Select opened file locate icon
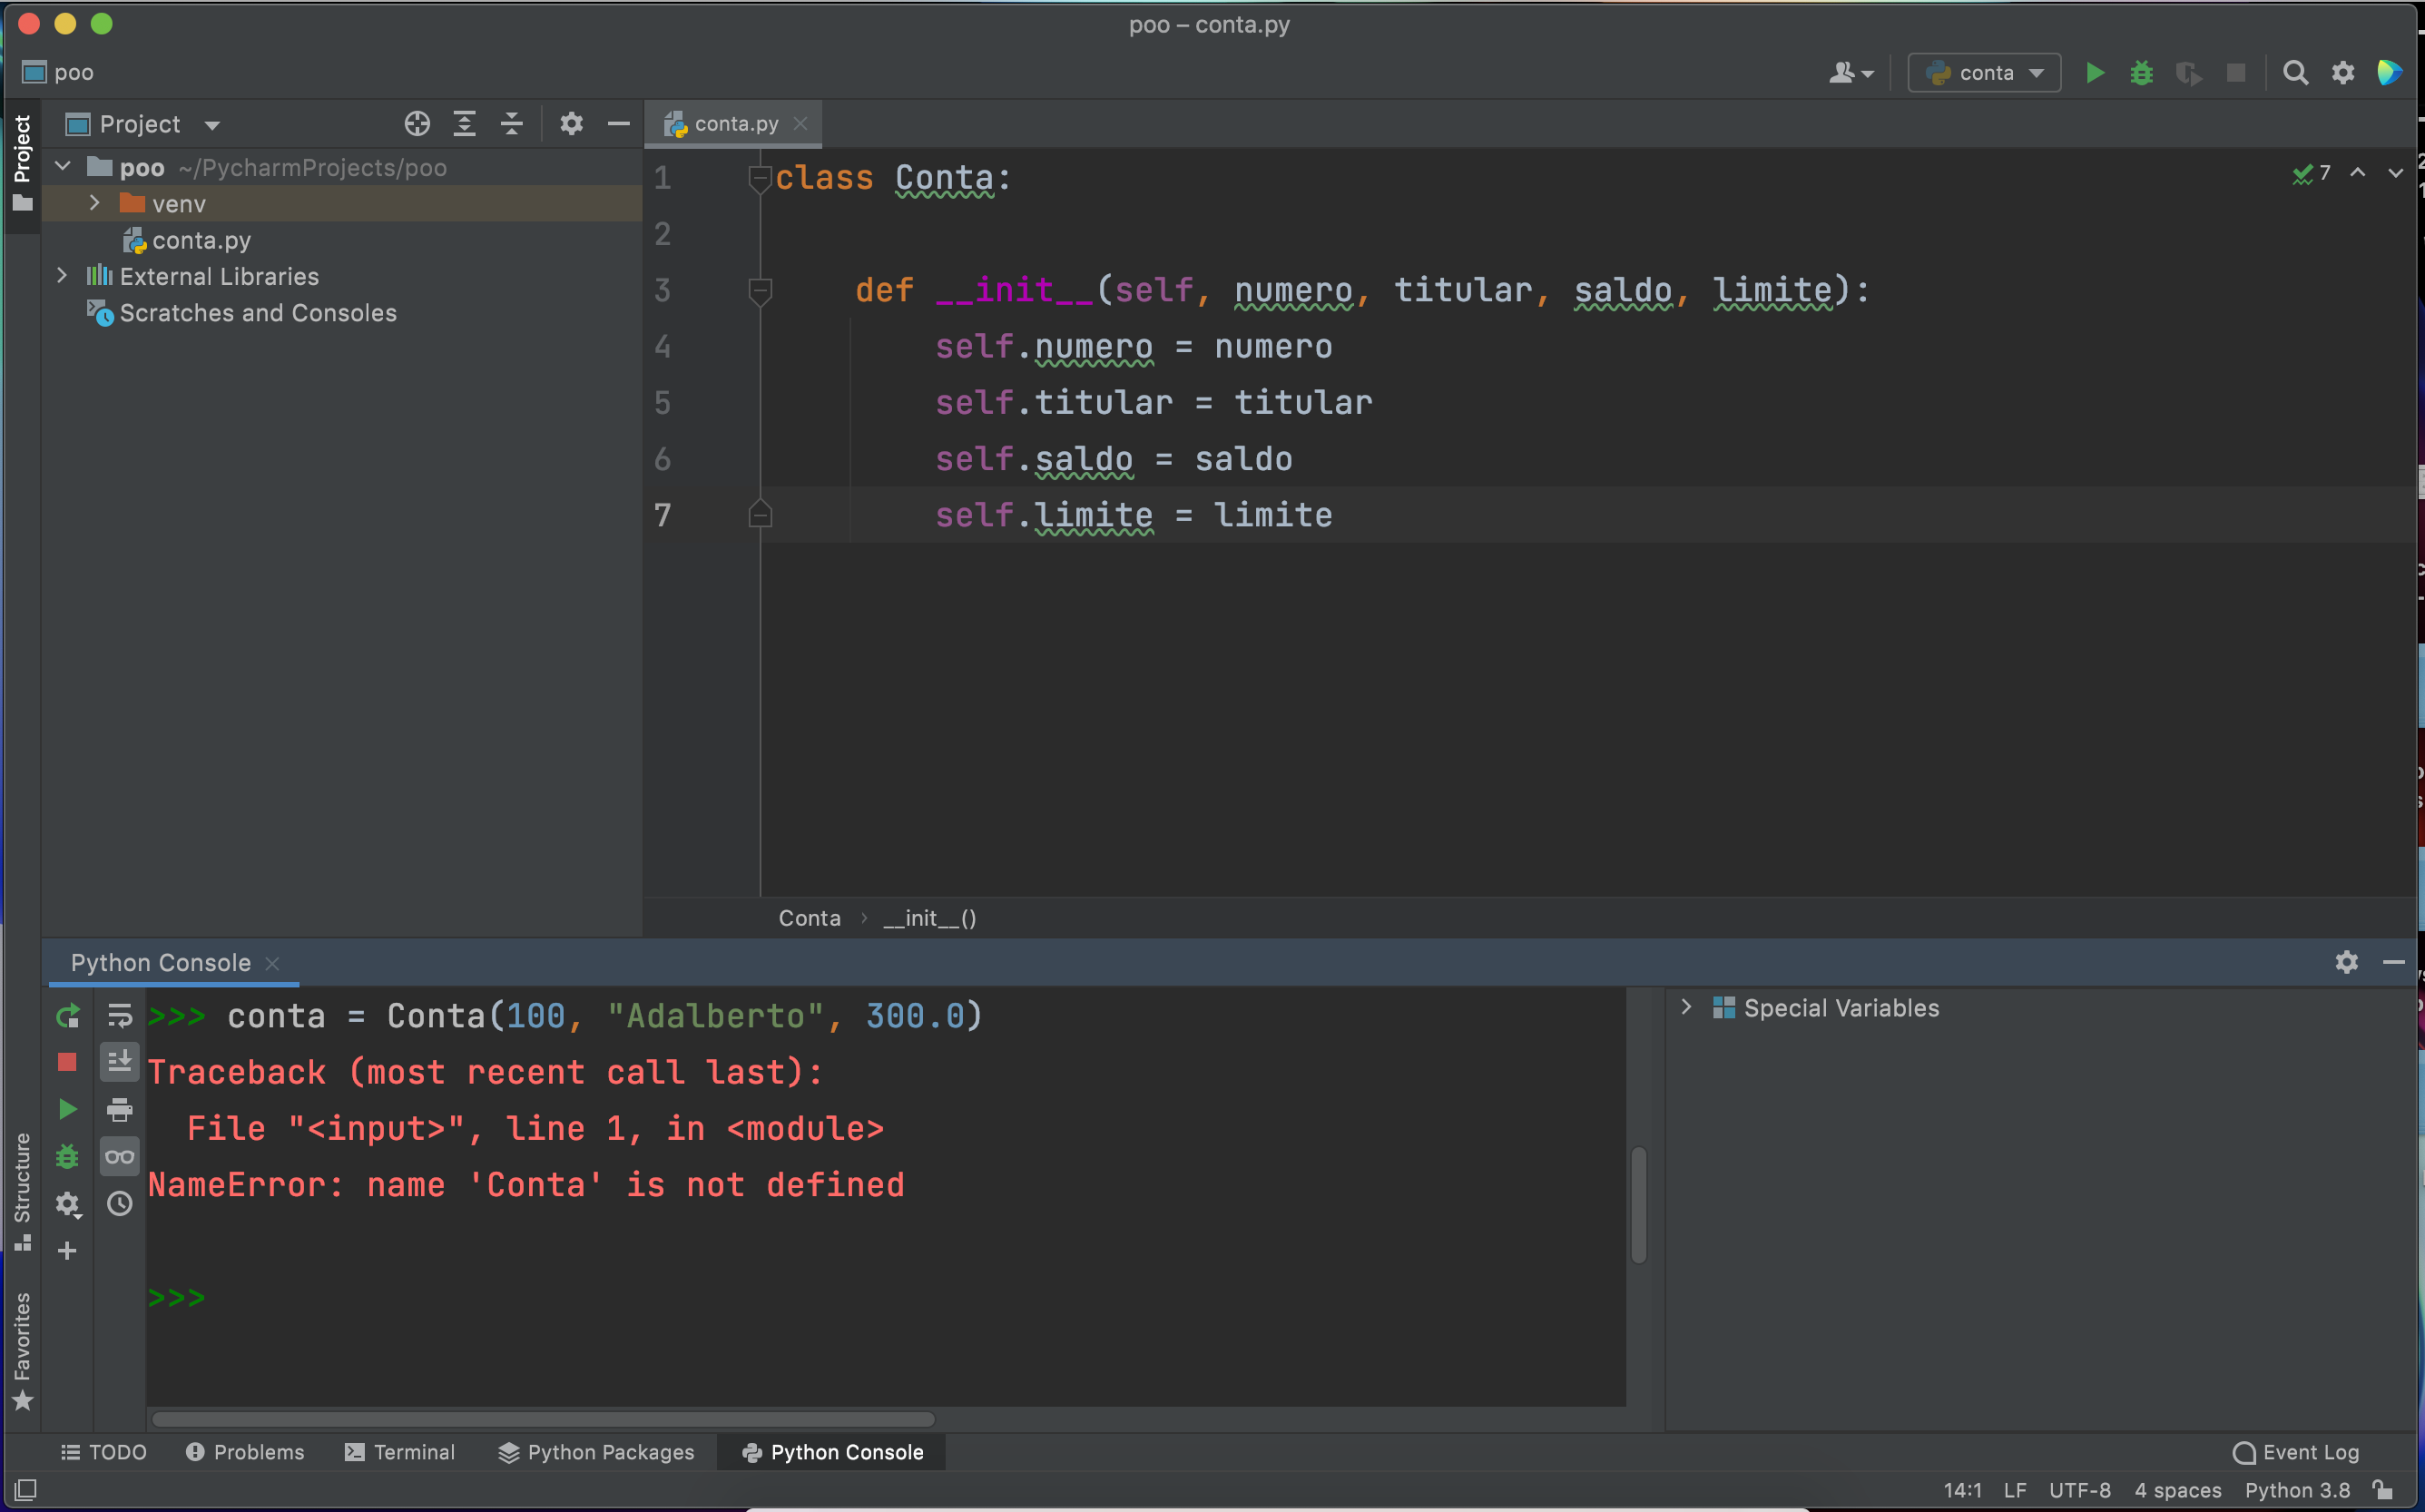The height and width of the screenshot is (1512, 2425). [417, 124]
